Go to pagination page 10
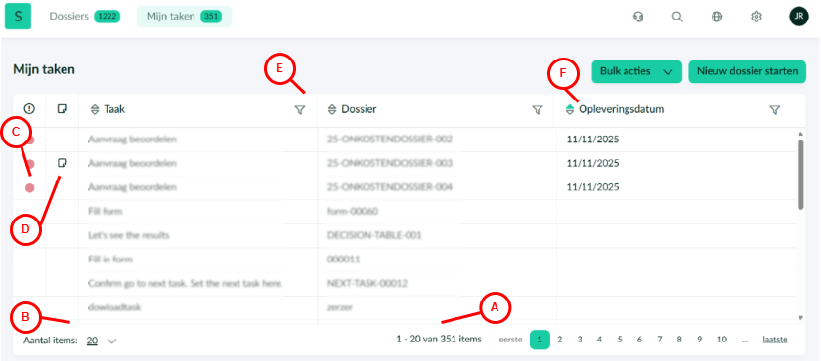This screenshot has height=361, width=821. click(722, 340)
